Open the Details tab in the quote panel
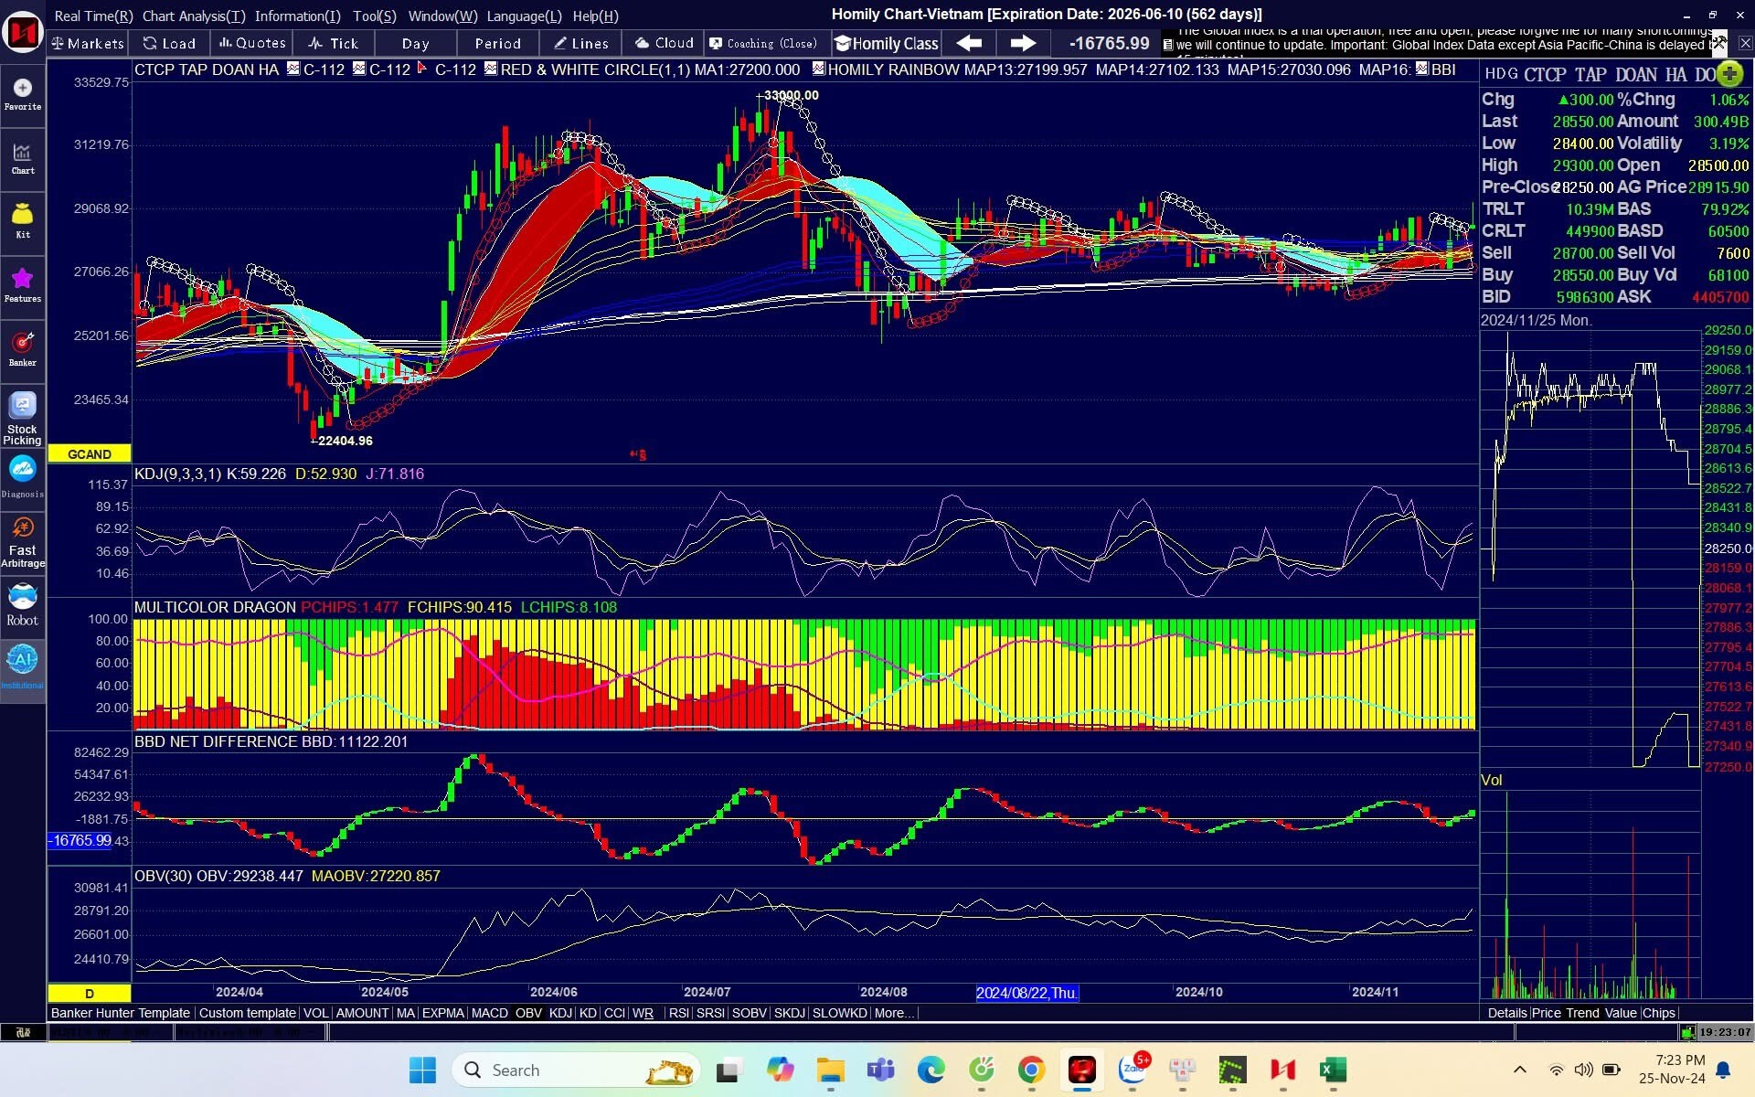Viewport: 1755px width, 1097px height. pos(1506,1013)
